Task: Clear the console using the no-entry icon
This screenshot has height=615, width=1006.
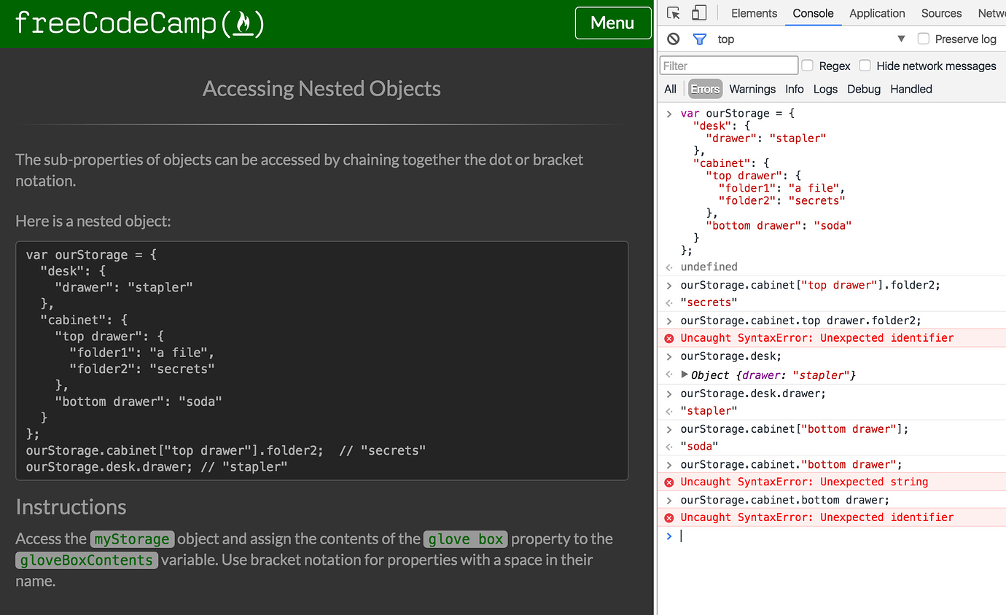Action: (x=672, y=39)
